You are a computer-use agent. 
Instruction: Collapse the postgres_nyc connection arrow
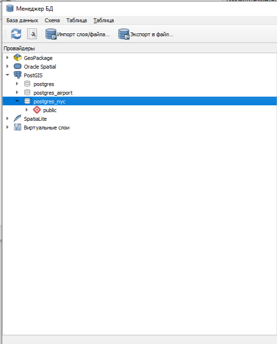(x=17, y=101)
